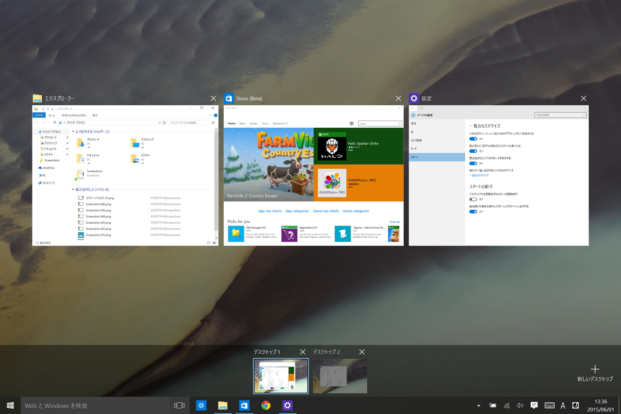Launch the globe browser icon on the taskbar
Viewport: 621px width, 414px height.
tap(201, 405)
